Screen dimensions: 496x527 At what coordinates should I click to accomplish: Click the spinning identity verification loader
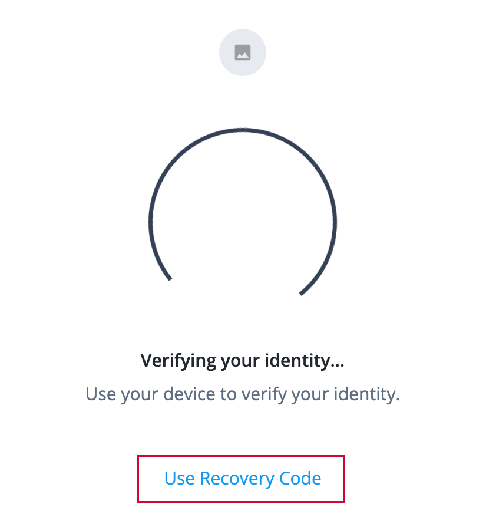(x=242, y=221)
